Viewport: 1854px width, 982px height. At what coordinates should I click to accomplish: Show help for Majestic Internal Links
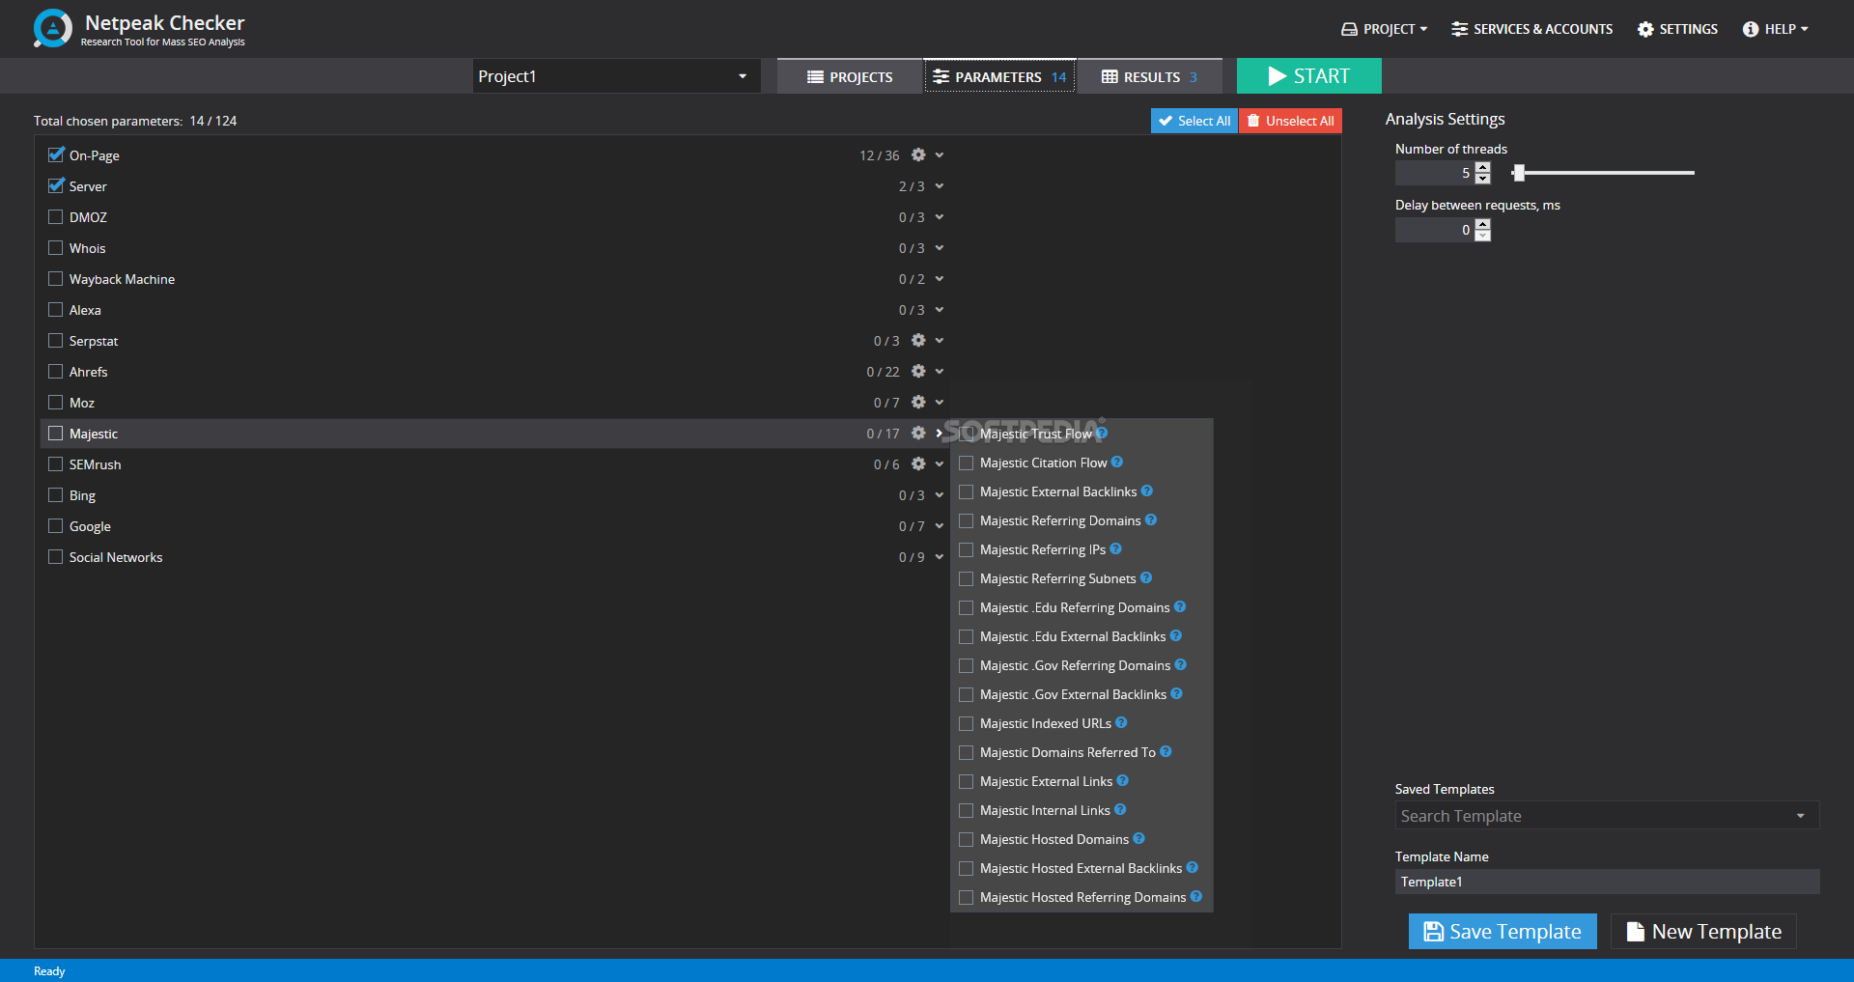point(1120,809)
